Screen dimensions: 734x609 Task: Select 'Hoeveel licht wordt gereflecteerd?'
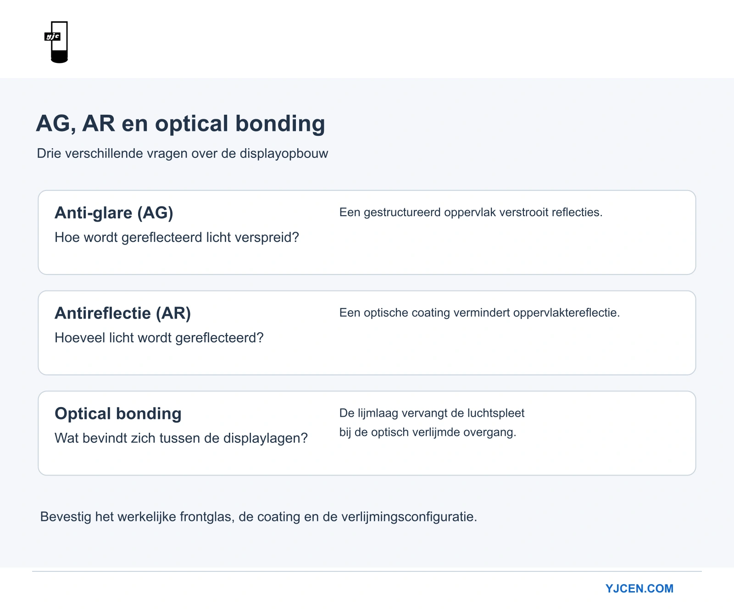pos(159,338)
